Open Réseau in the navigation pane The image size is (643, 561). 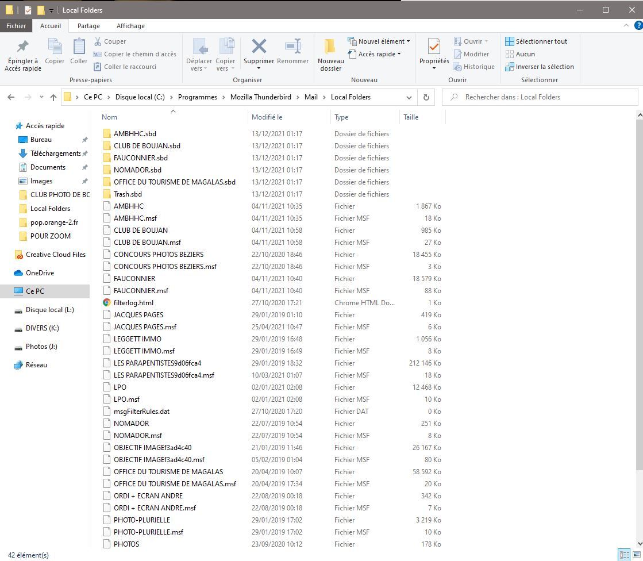[36, 365]
